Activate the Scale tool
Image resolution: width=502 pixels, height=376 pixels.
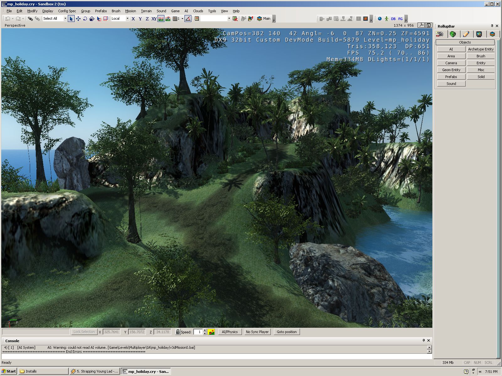click(92, 18)
